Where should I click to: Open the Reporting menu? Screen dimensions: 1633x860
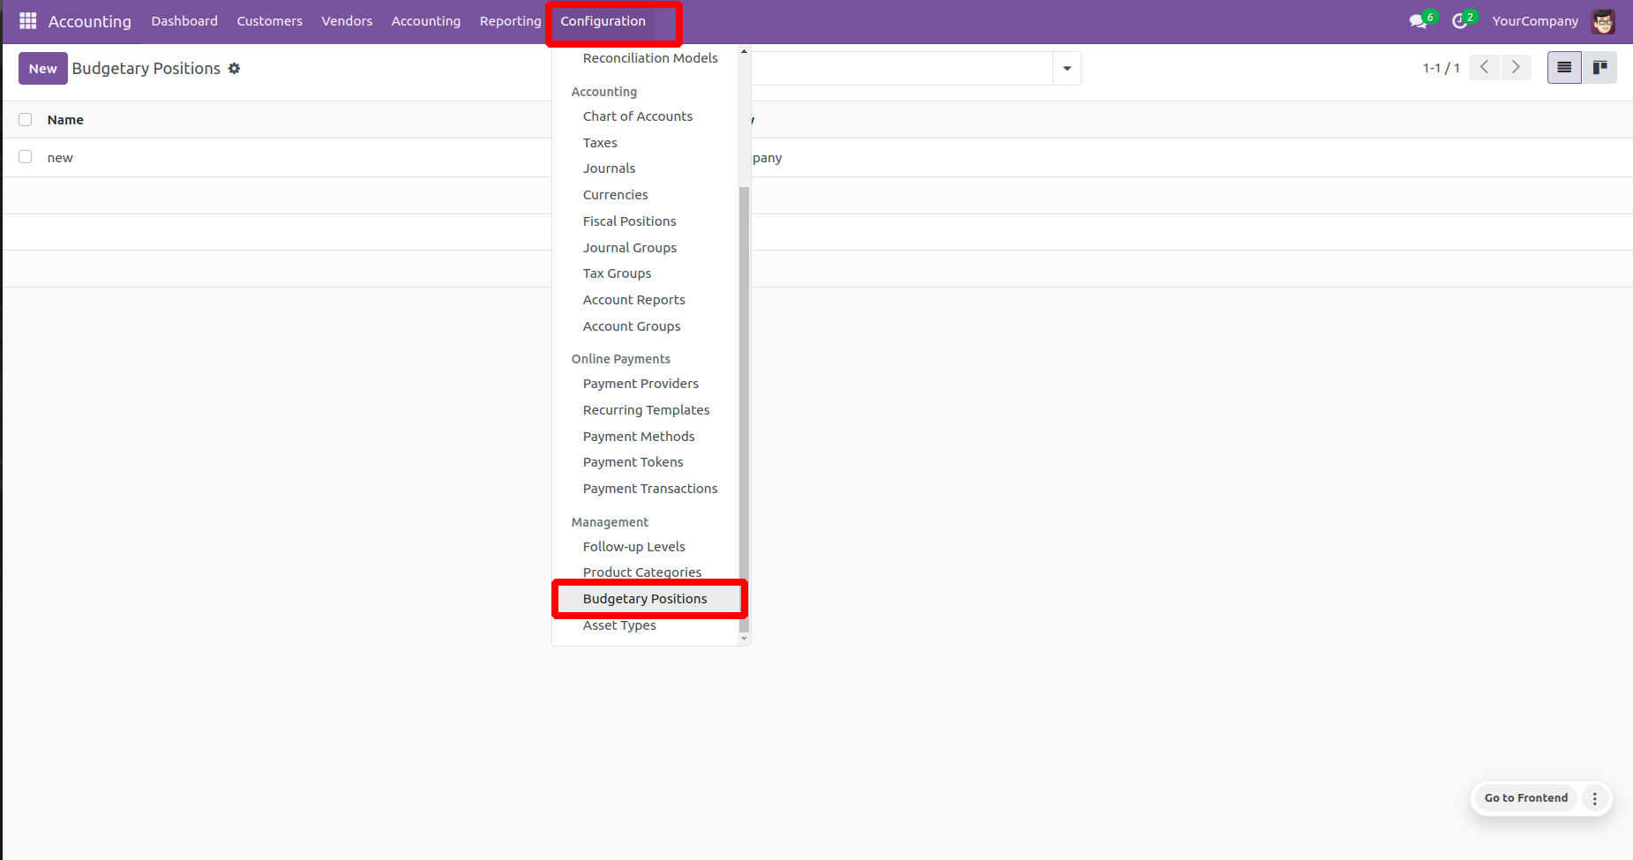[x=510, y=21]
